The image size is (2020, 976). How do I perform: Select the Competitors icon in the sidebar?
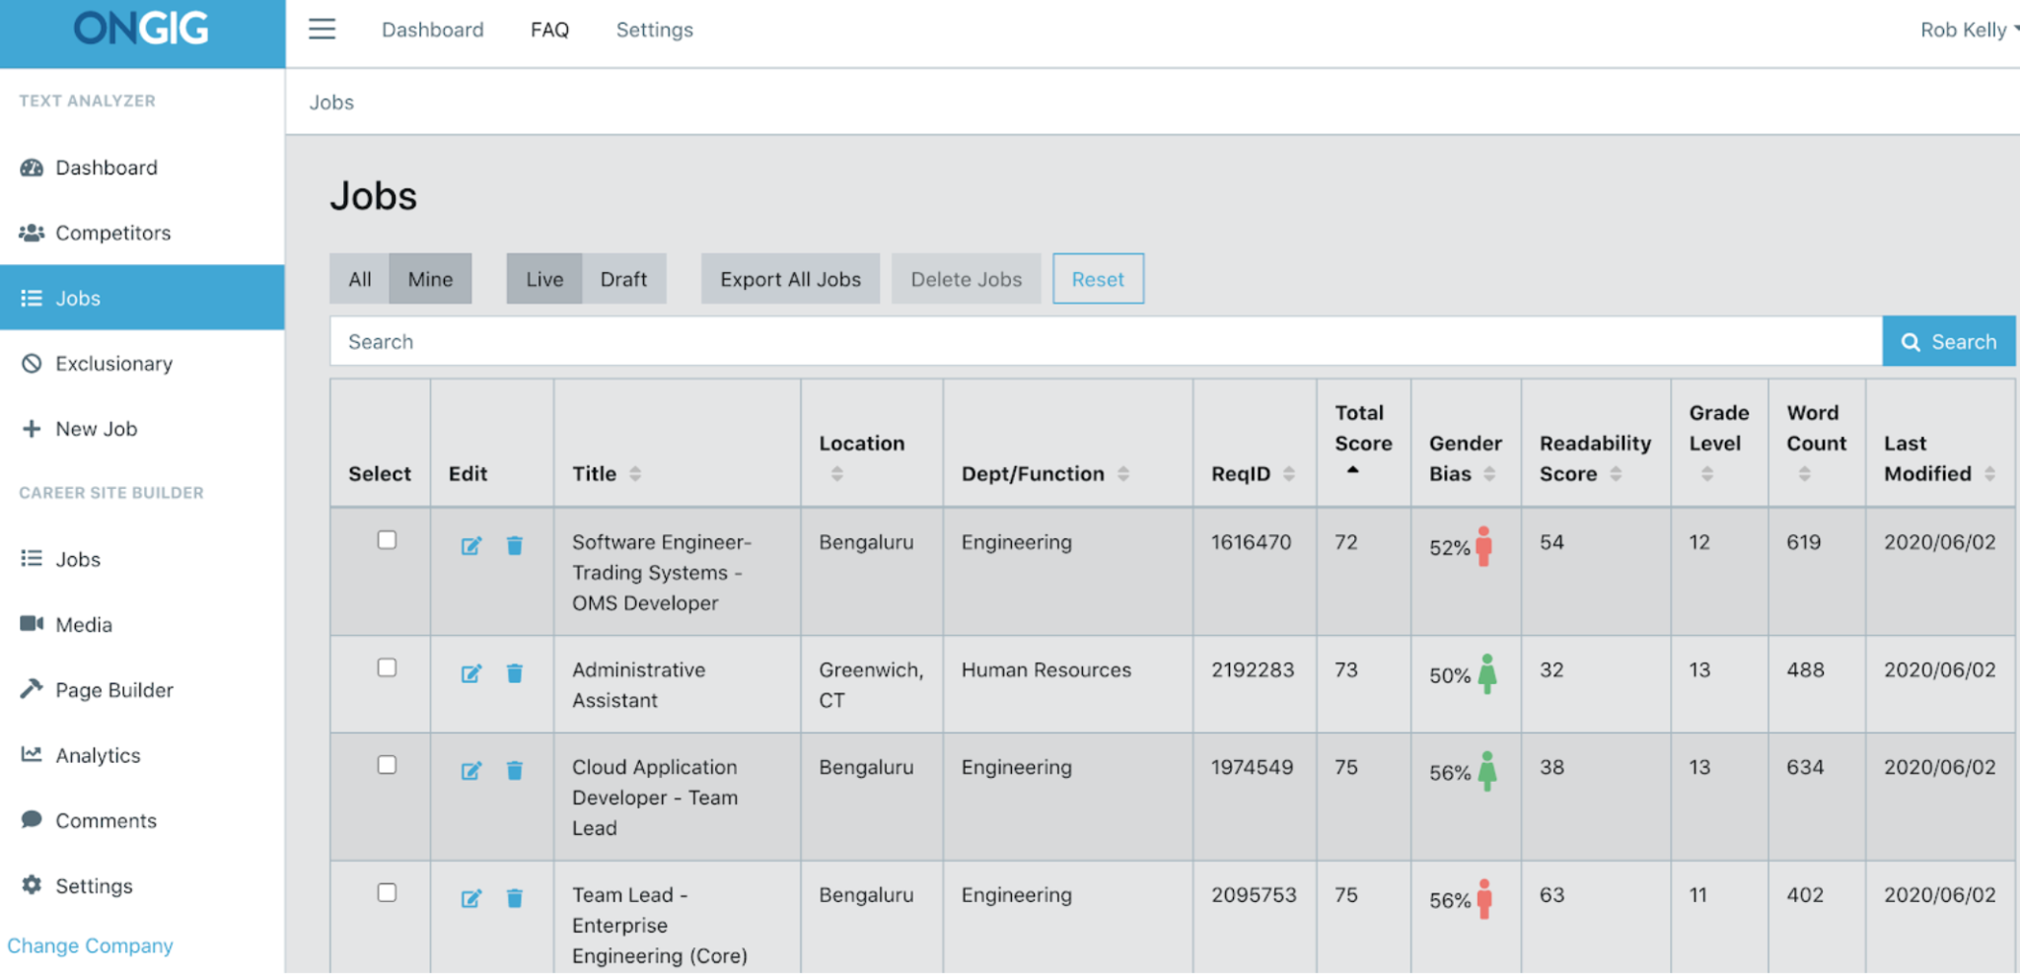coord(31,233)
